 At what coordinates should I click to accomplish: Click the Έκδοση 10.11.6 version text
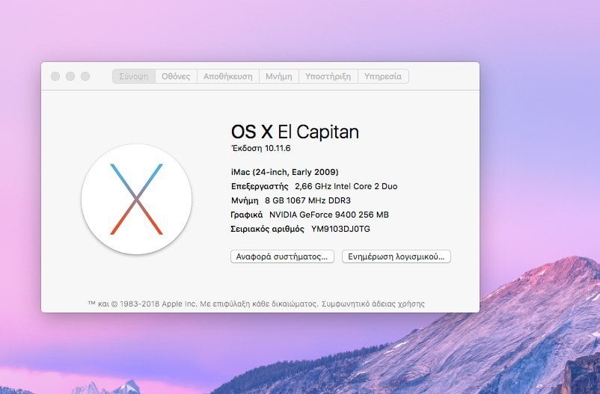click(261, 148)
